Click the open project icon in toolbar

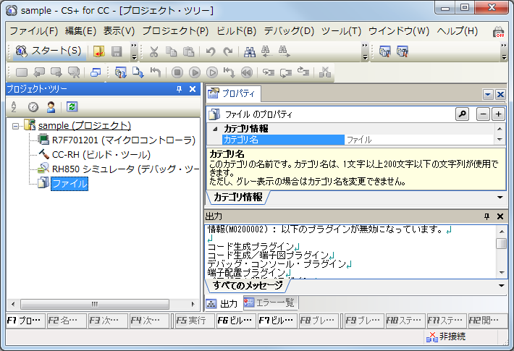point(98,51)
